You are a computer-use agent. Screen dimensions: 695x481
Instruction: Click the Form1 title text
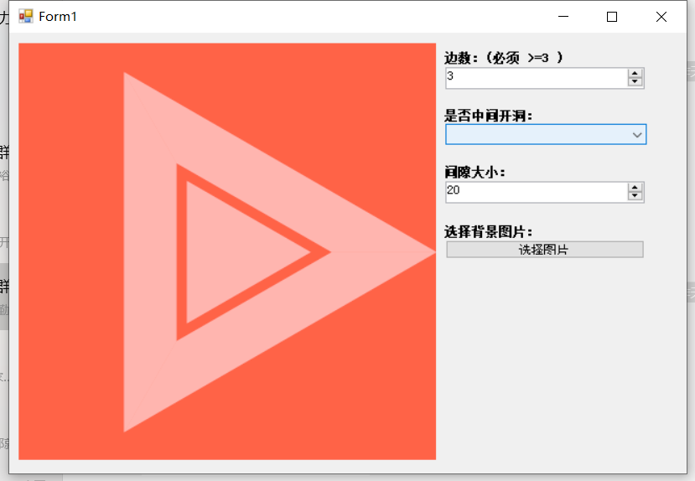click(x=58, y=17)
